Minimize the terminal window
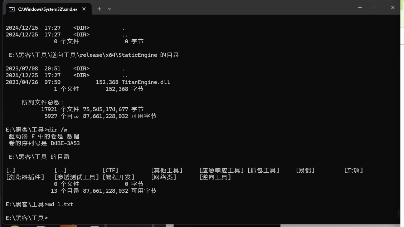This screenshot has height=227, width=404. click(360, 8)
